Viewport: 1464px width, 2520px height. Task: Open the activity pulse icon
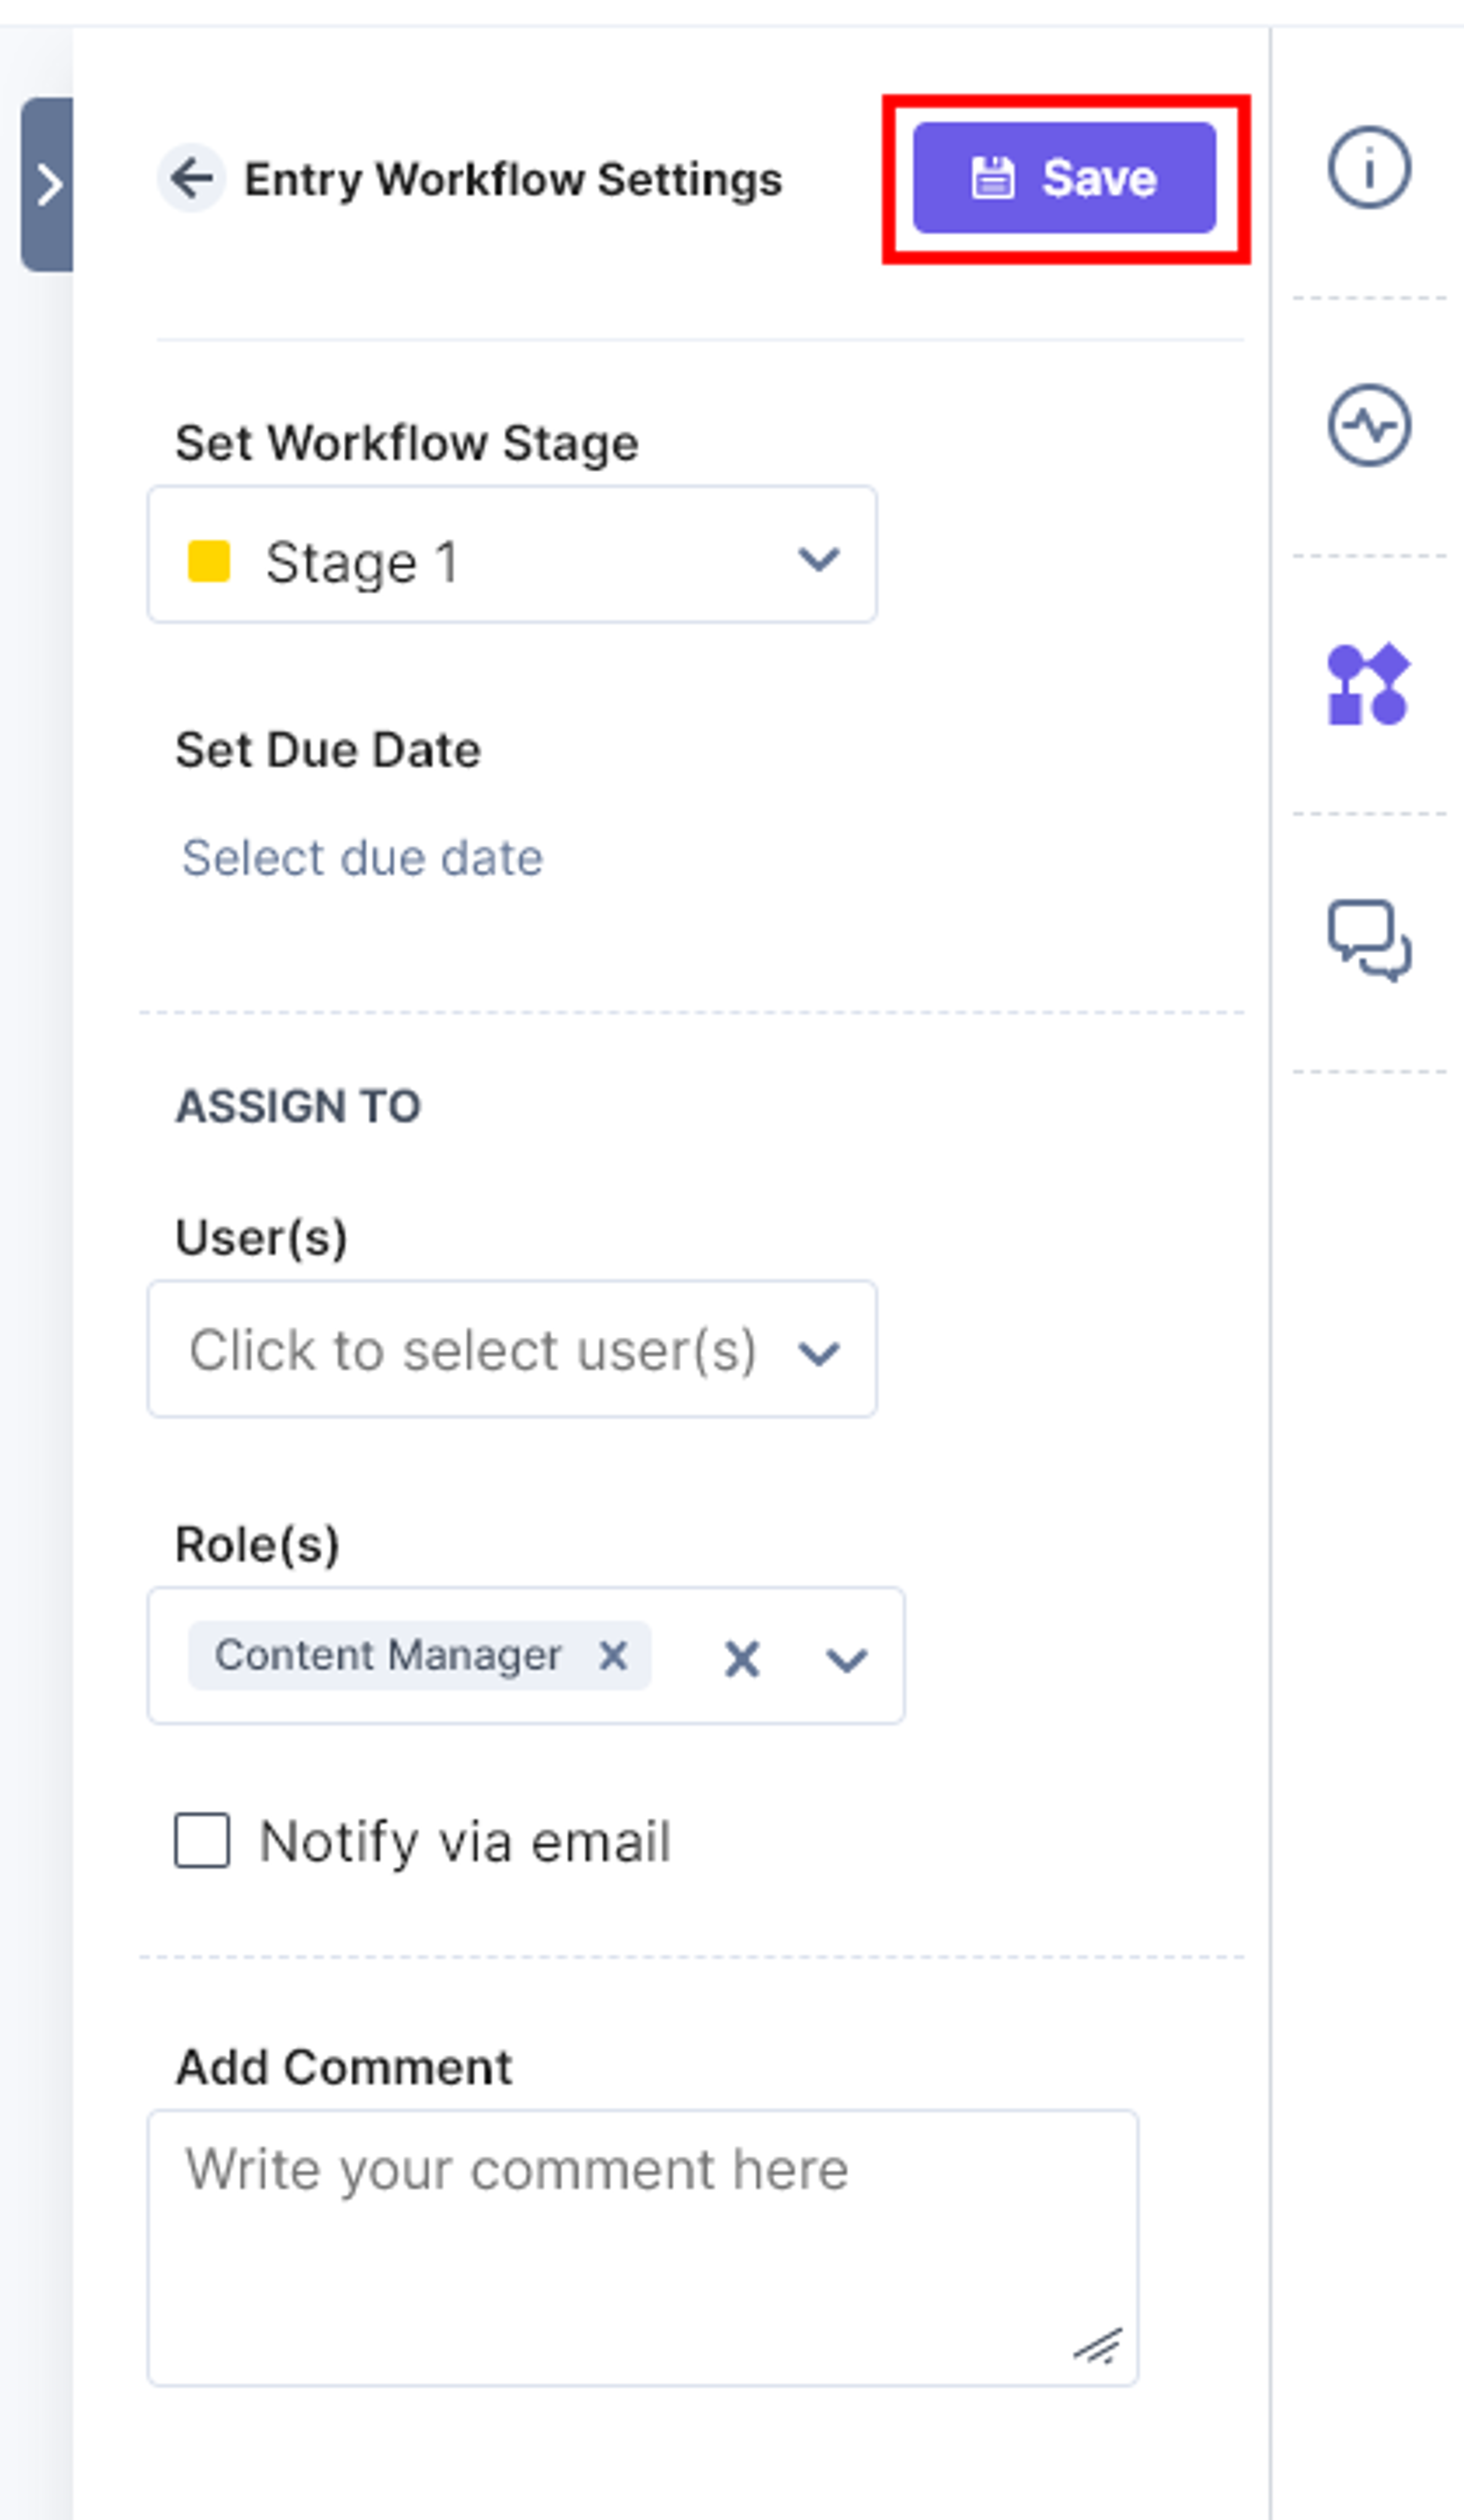1369,426
